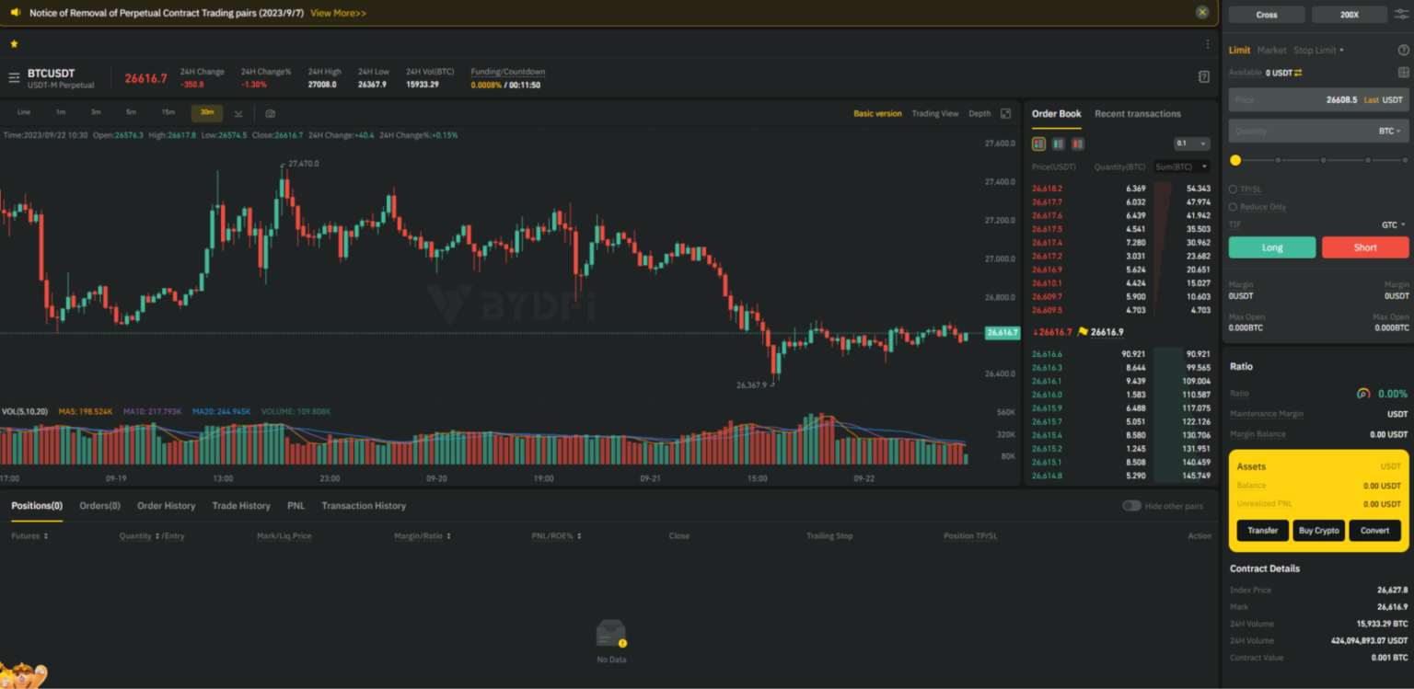Enable the TP/SL option

1234,189
